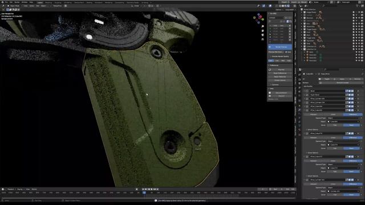Toggle the Auto checkbox in the sidebar panel

pyautogui.click(x=286, y=52)
